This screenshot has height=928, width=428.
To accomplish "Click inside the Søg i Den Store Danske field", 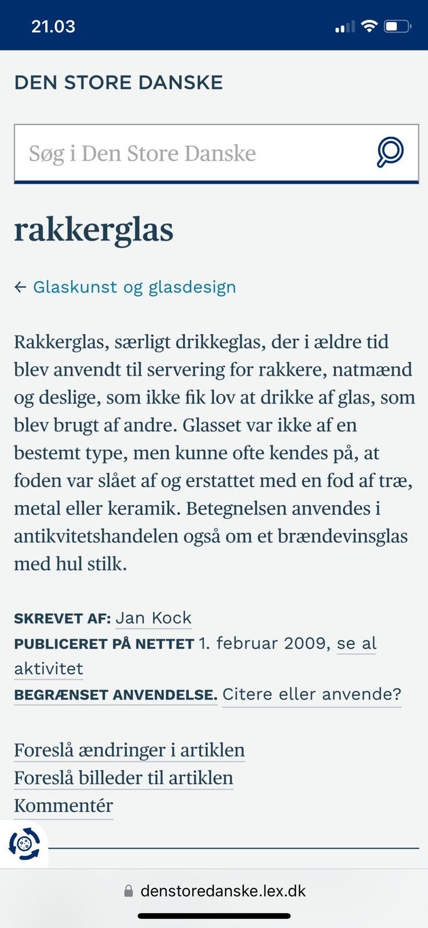I will (x=174, y=152).
